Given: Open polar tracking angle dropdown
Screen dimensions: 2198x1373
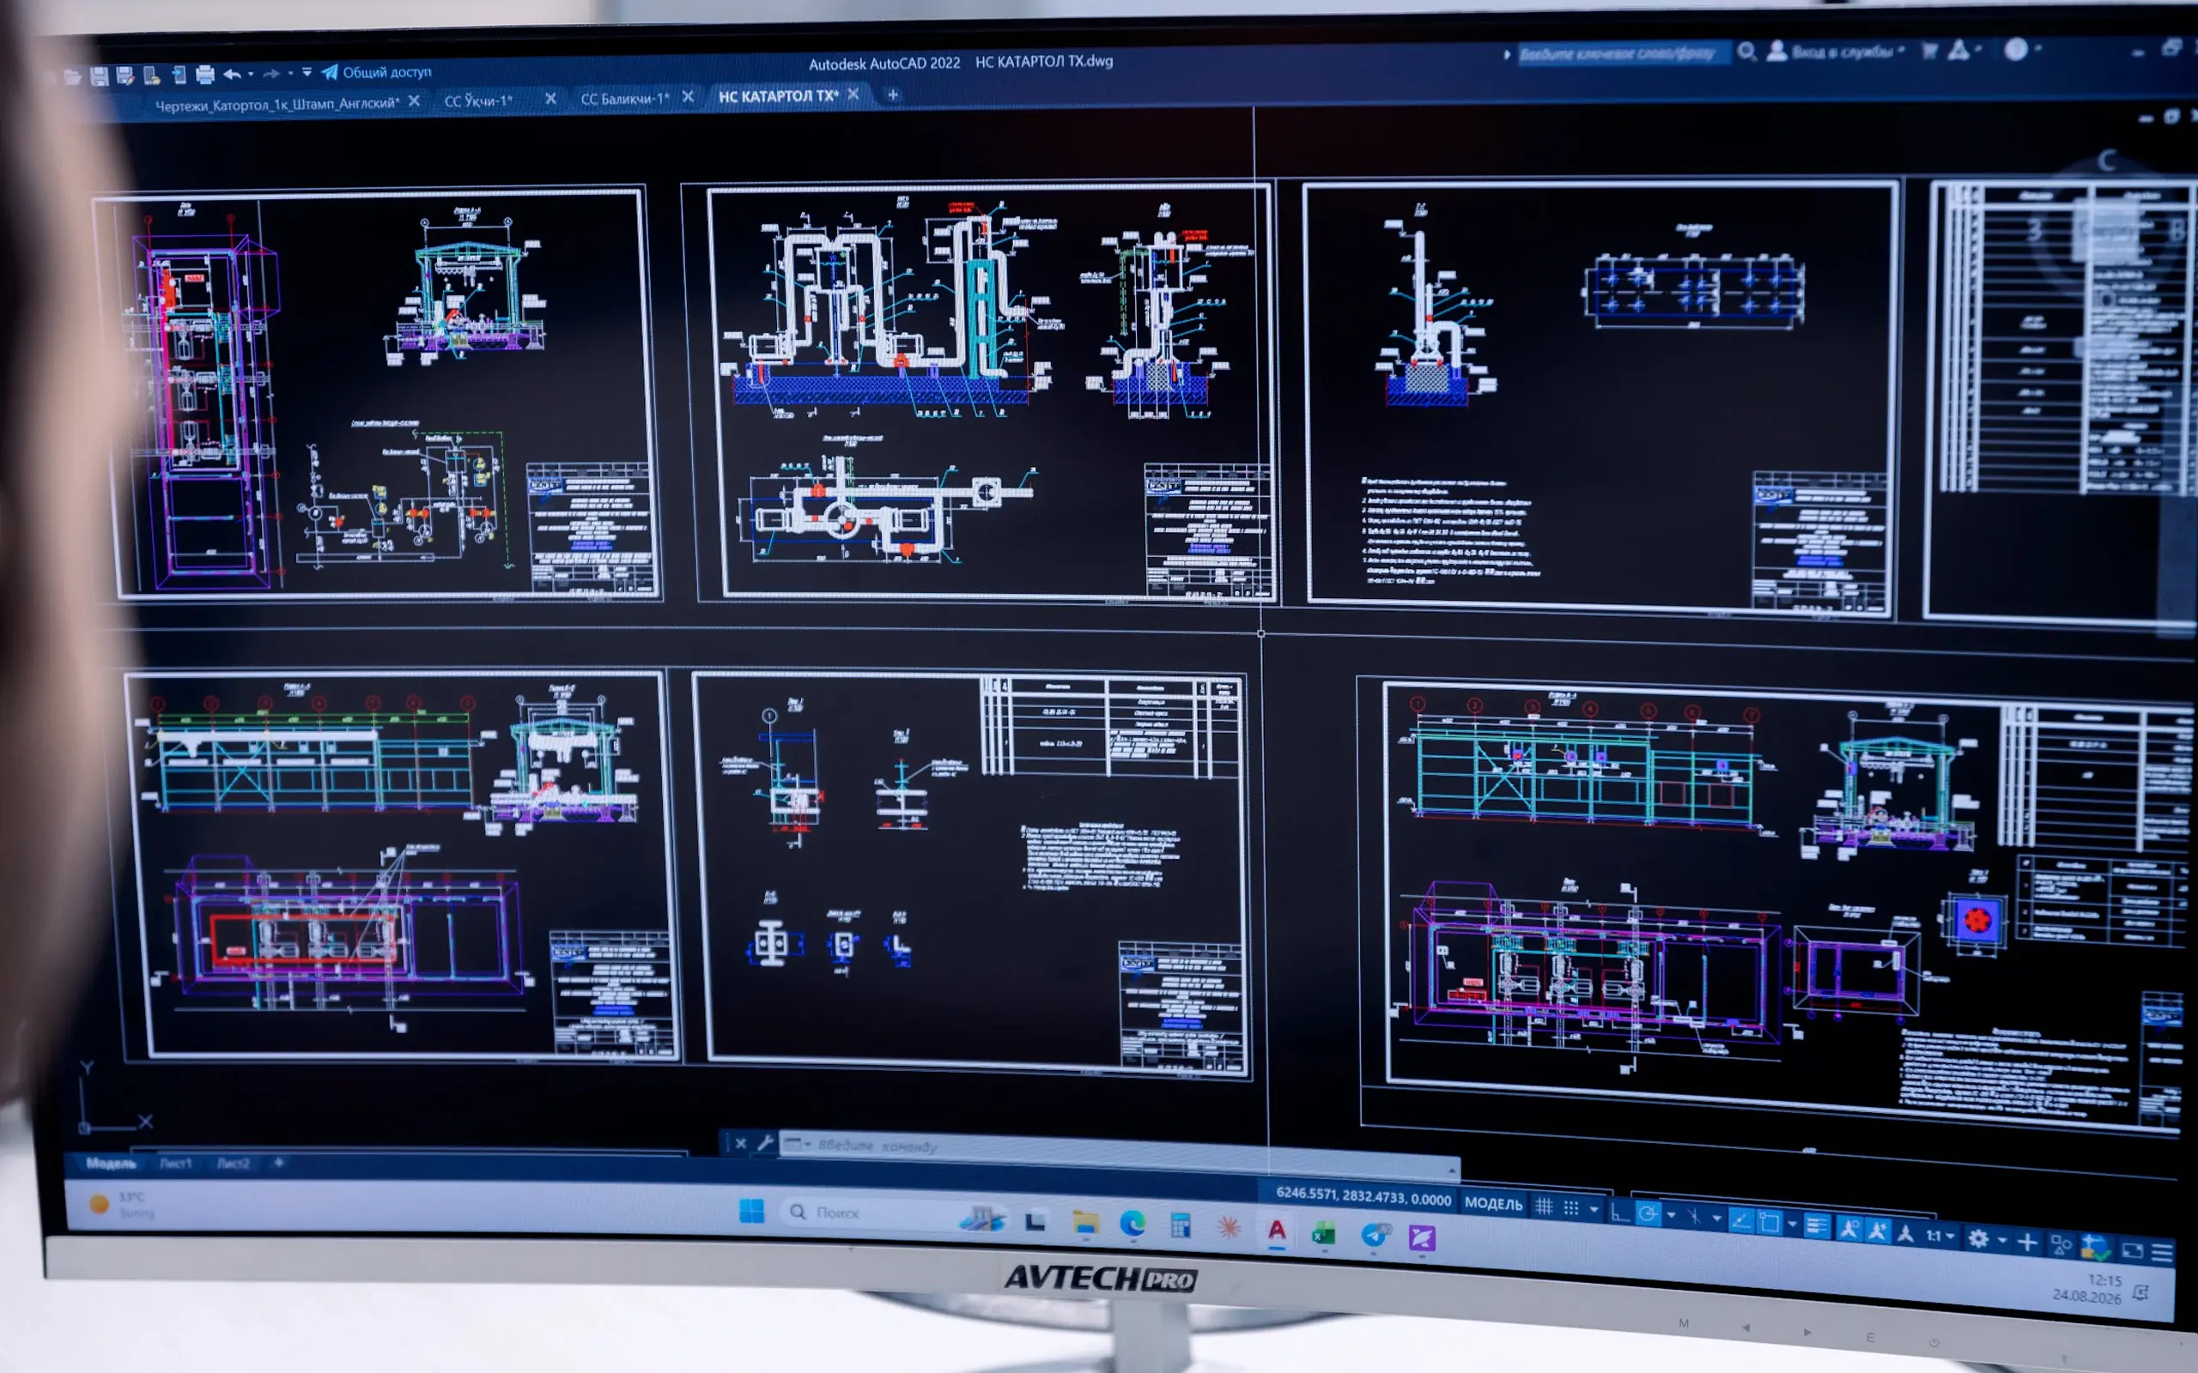Looking at the screenshot, I should (x=1671, y=1215).
